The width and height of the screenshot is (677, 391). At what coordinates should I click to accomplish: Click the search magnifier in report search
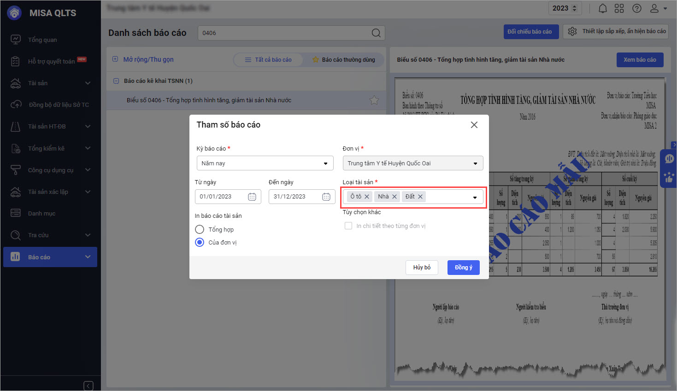tap(376, 33)
